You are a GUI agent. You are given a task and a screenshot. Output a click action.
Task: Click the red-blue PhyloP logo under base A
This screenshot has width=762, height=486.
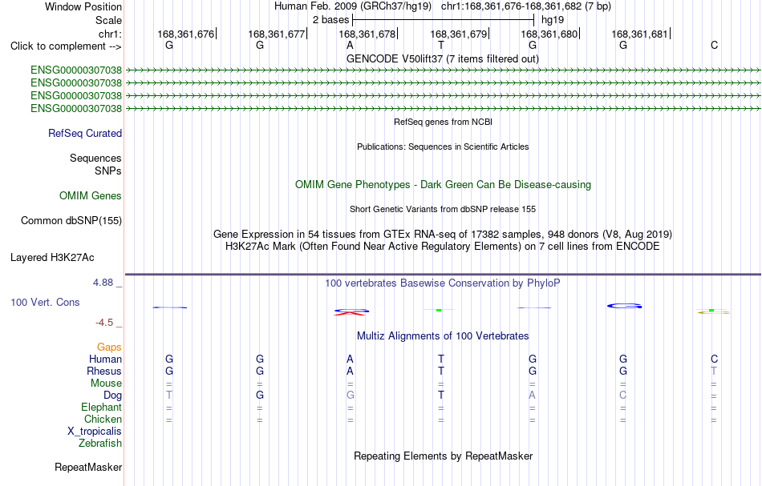pyautogui.click(x=351, y=312)
